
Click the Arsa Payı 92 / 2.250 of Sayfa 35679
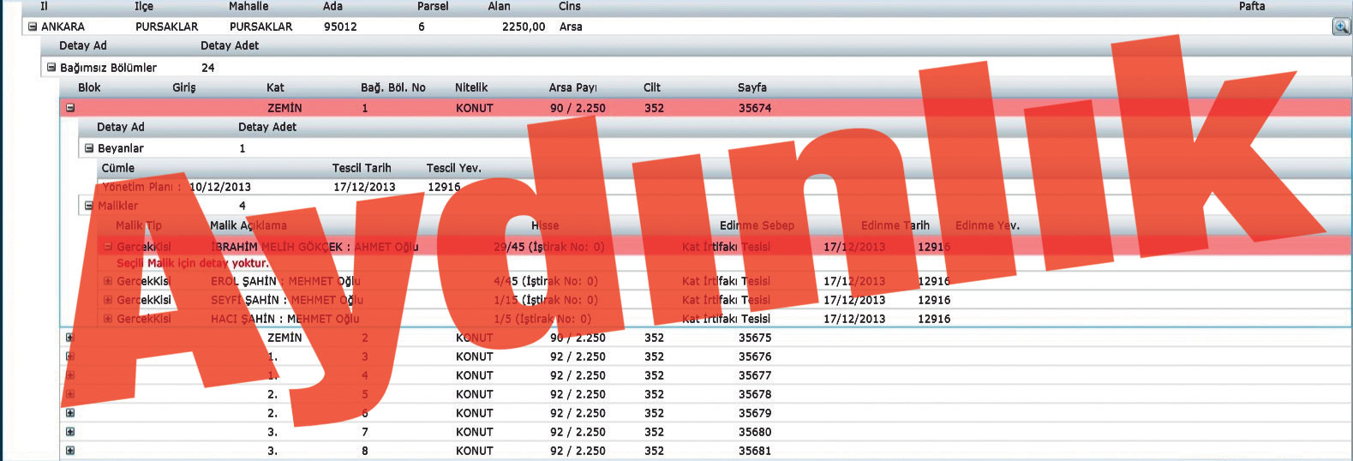pyautogui.click(x=578, y=413)
